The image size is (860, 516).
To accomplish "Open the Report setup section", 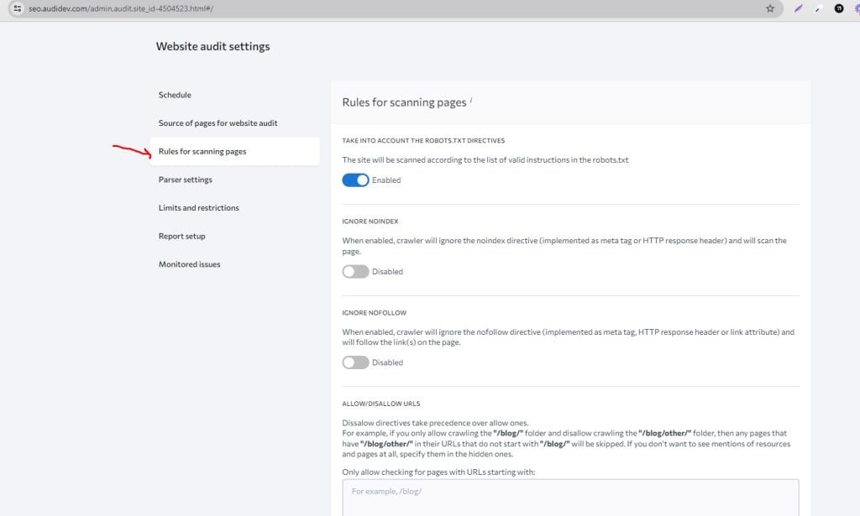I will (x=182, y=236).
